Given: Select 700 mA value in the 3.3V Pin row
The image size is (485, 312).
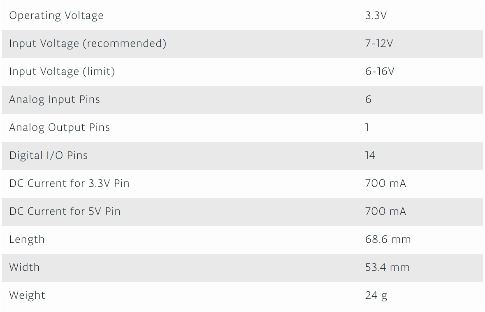Looking at the screenshot, I should click(x=385, y=184).
